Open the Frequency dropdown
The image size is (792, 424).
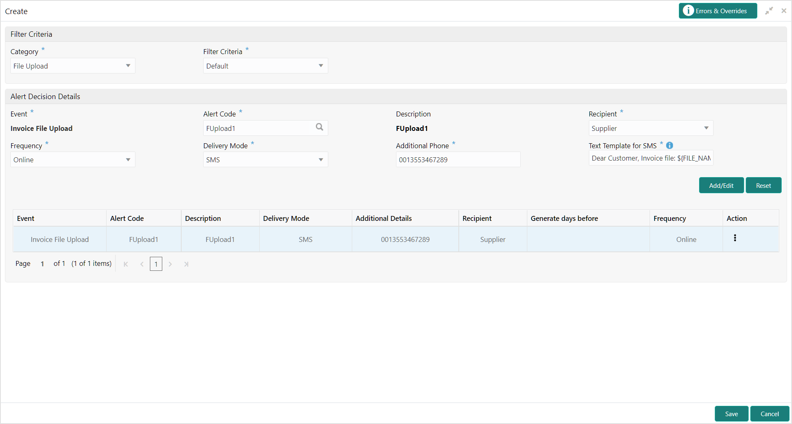coord(73,160)
